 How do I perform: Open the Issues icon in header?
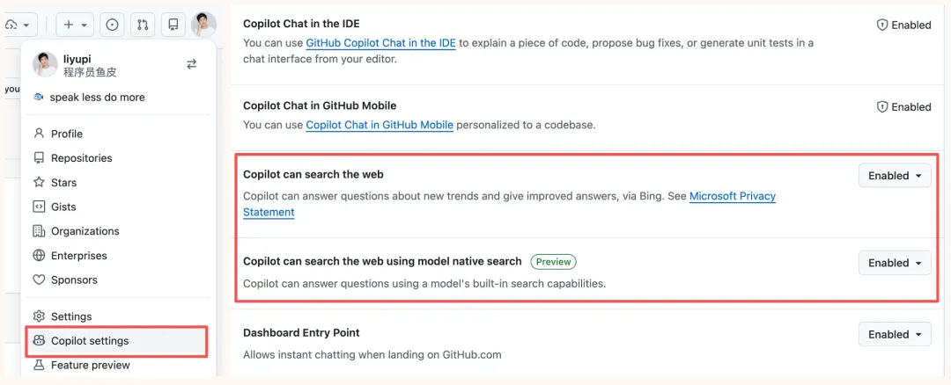tap(112, 25)
